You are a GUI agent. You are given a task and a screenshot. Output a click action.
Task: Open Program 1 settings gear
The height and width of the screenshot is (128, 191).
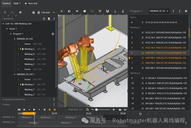186,11
